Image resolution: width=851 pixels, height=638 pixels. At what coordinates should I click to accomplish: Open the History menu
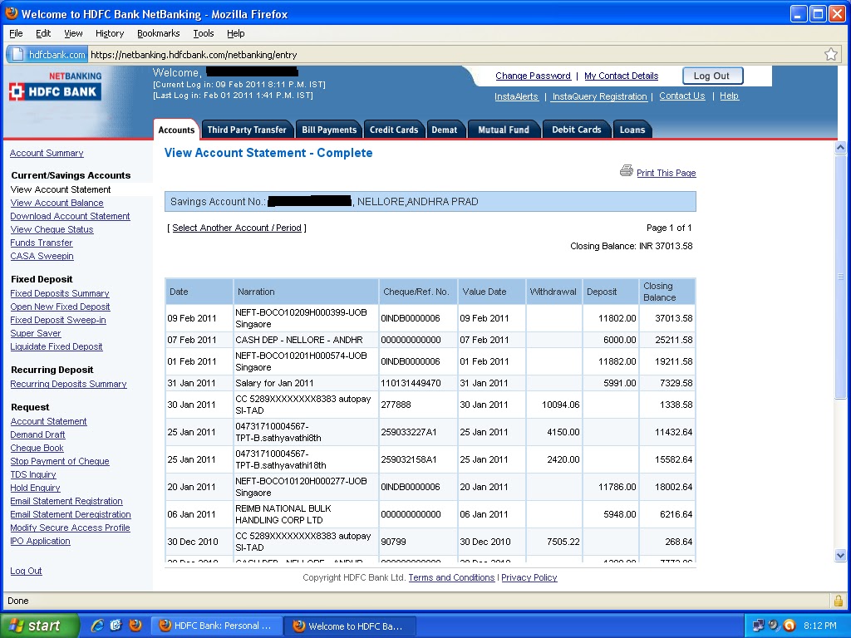tap(110, 33)
